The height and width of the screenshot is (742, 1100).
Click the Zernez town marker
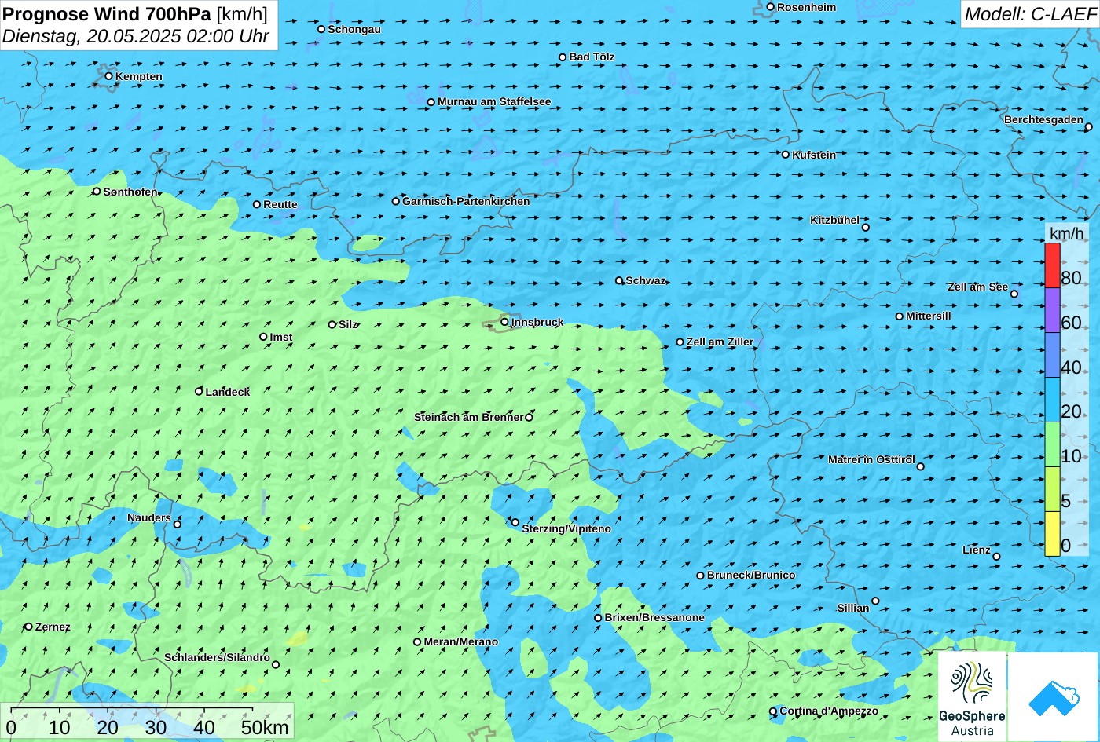tap(28, 627)
